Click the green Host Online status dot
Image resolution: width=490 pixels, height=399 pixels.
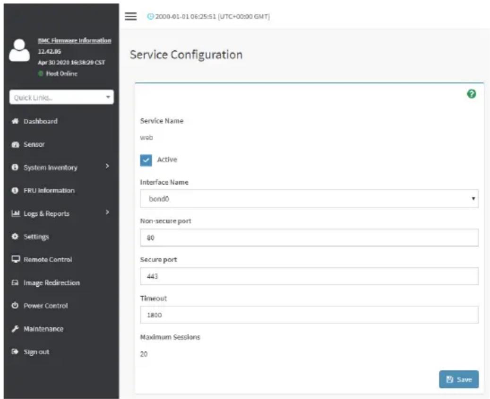point(40,74)
